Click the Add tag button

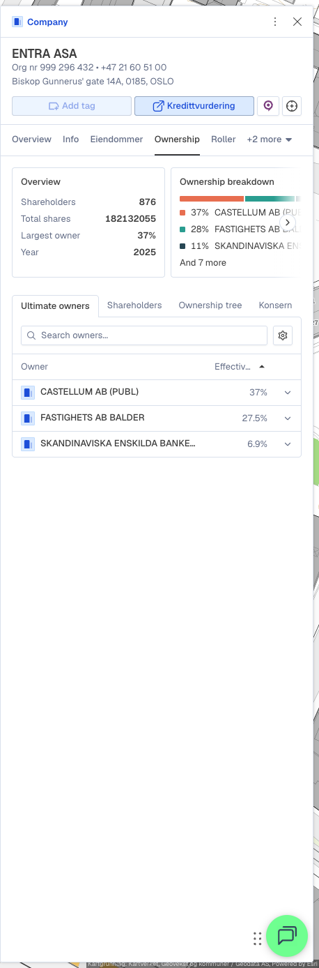72,106
